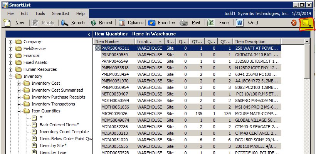Click the New document icon
Screen dimensions: 316x154
click(x=7, y=23)
